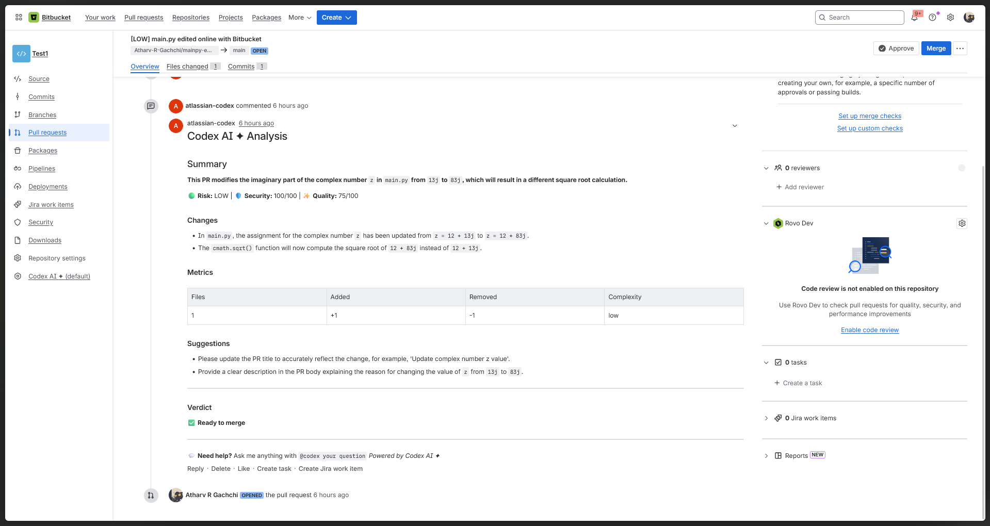Open the more actions ellipsis button
The image size is (990, 526).
(960, 48)
